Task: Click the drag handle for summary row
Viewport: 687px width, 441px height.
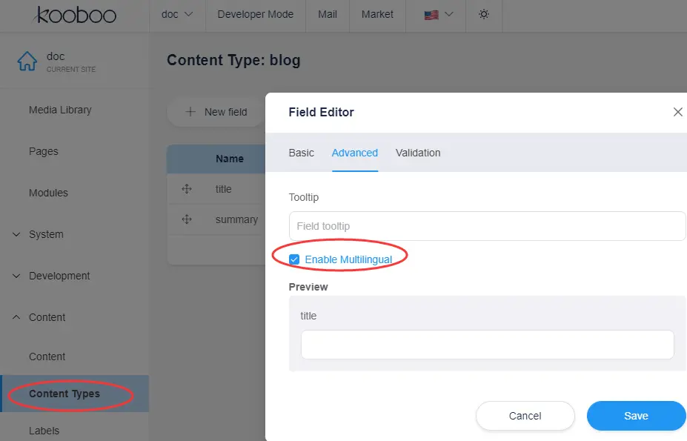Action: click(187, 219)
